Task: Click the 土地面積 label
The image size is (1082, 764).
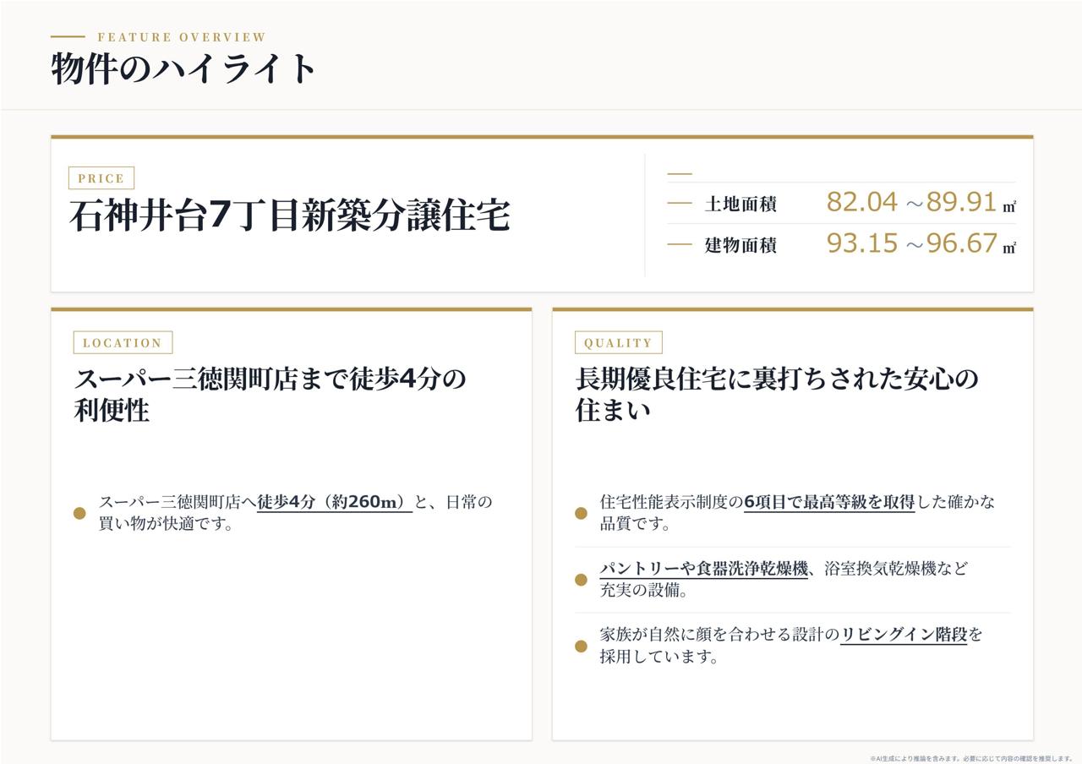Action: [740, 204]
